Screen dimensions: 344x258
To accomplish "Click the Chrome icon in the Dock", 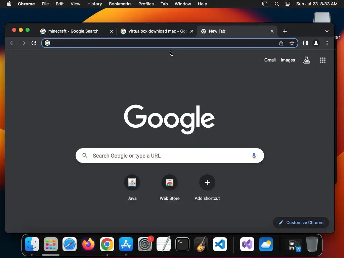I will (x=107, y=244).
